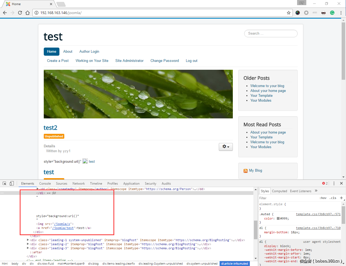Close the DevTools panel

tap(341, 183)
